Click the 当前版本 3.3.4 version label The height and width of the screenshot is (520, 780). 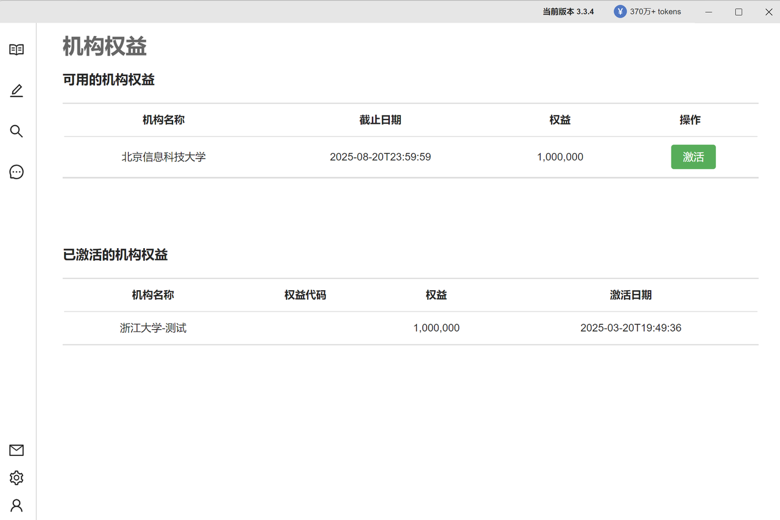(568, 12)
